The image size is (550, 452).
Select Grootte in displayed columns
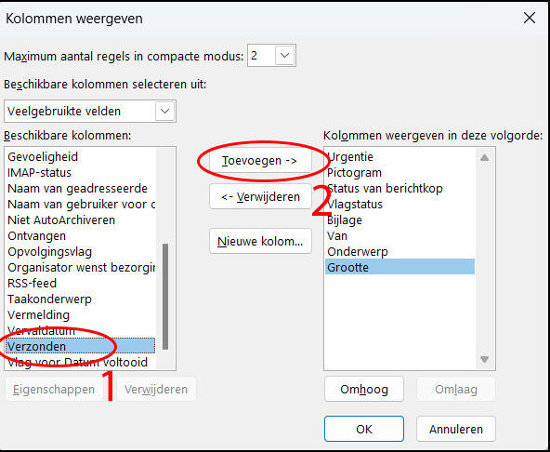click(x=399, y=267)
